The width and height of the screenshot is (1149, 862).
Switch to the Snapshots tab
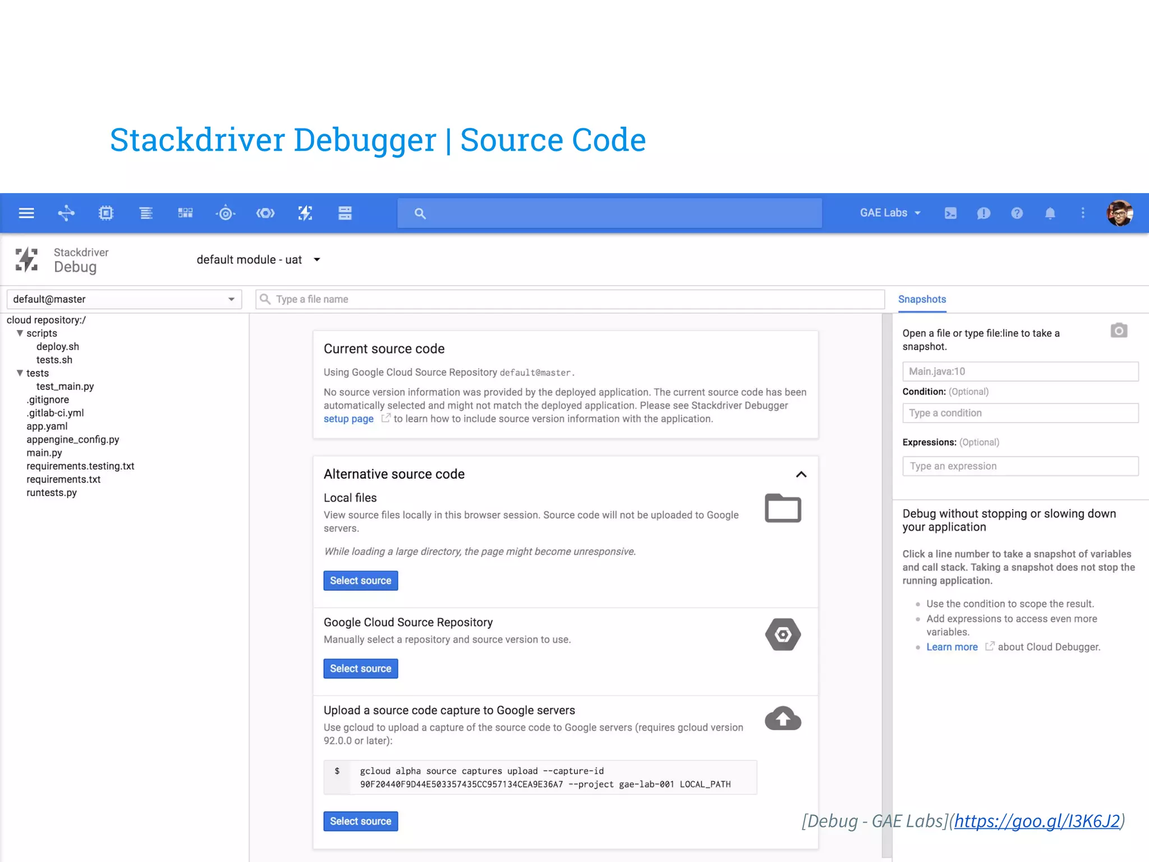click(x=922, y=300)
